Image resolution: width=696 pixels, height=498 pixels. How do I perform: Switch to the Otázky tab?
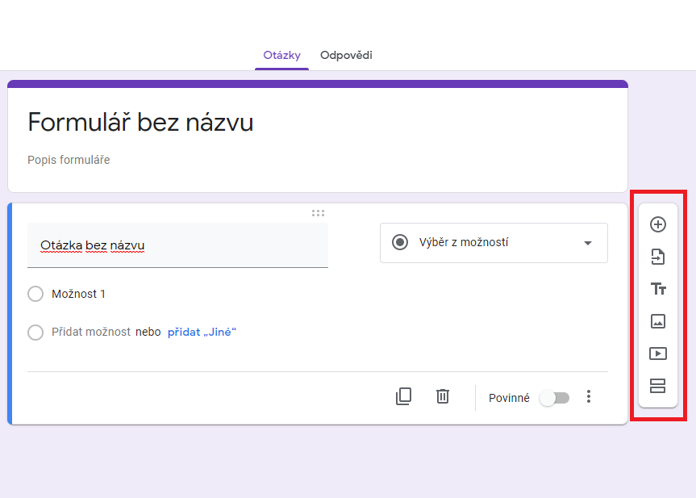pos(281,55)
